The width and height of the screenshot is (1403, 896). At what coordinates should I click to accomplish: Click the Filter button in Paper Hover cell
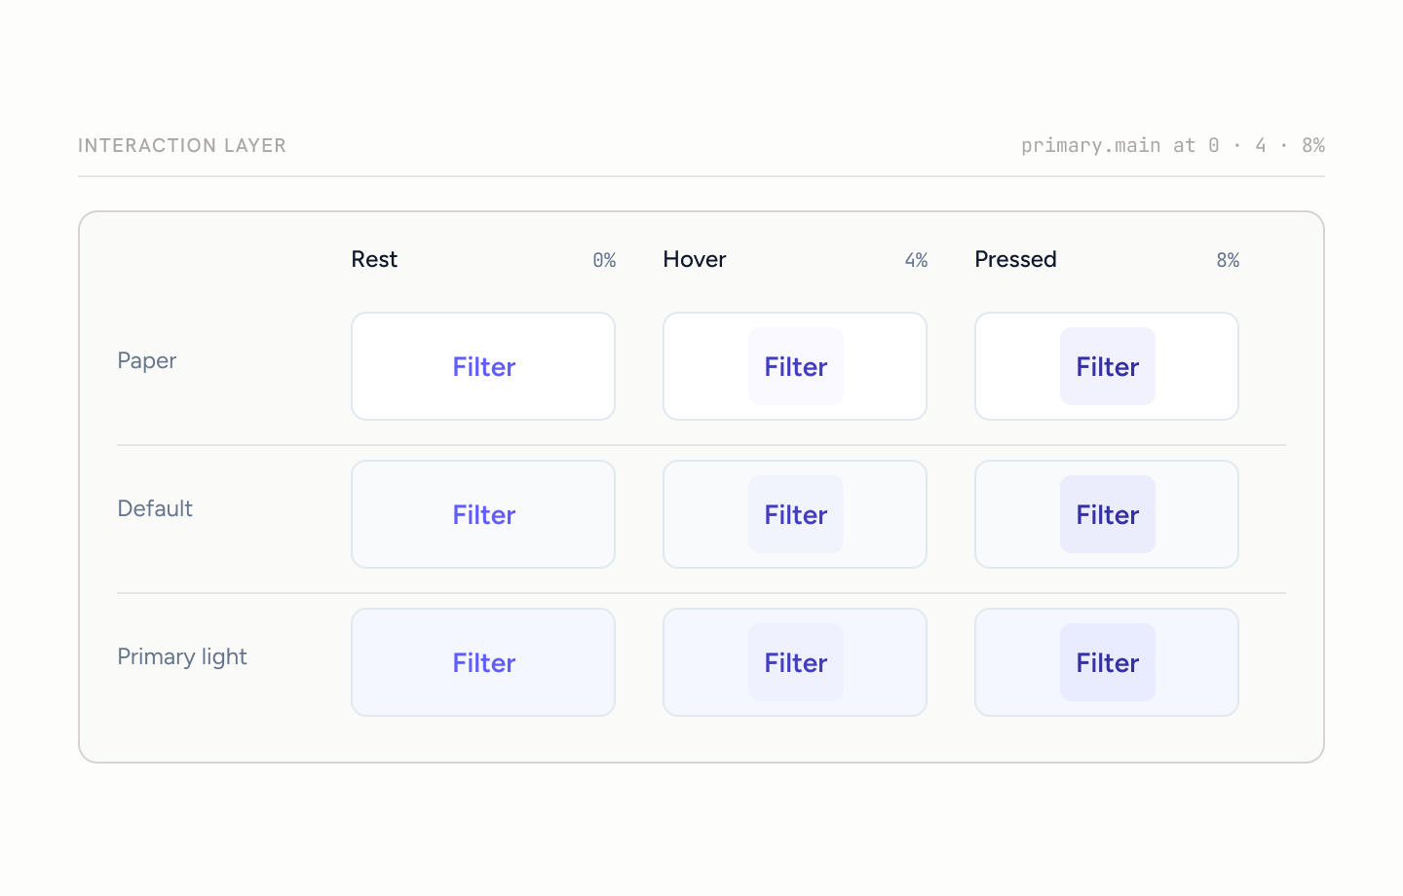pos(795,366)
